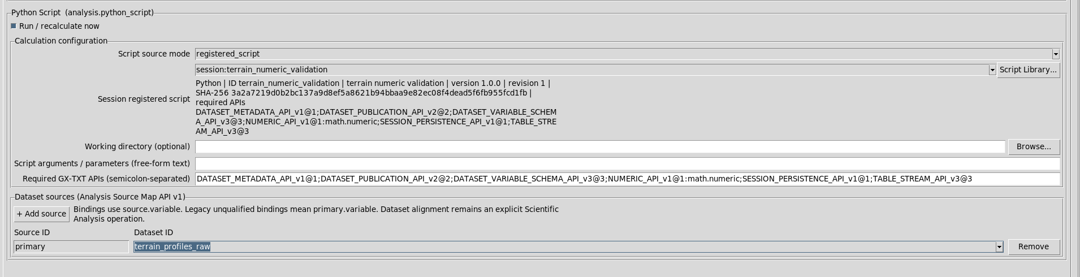The width and height of the screenshot is (1080, 277).
Task: Click 'Session registered script' label
Action: pyautogui.click(x=144, y=99)
